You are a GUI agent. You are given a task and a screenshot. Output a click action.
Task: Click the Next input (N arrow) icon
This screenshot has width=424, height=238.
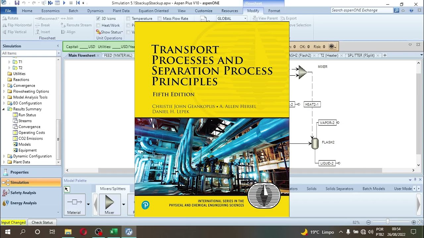point(50,3)
